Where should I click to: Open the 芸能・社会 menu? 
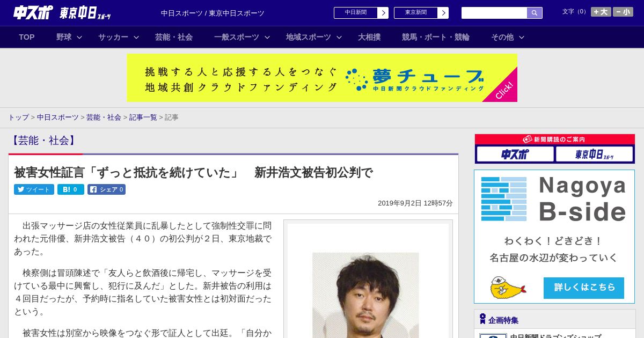click(x=174, y=37)
